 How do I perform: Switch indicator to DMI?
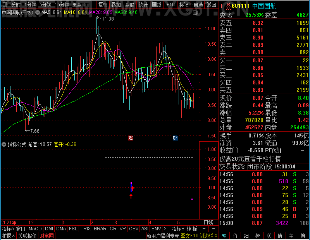click(x=49, y=229)
